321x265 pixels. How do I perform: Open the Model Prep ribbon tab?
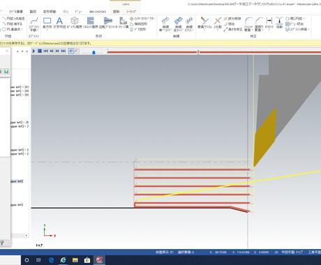pos(16,11)
